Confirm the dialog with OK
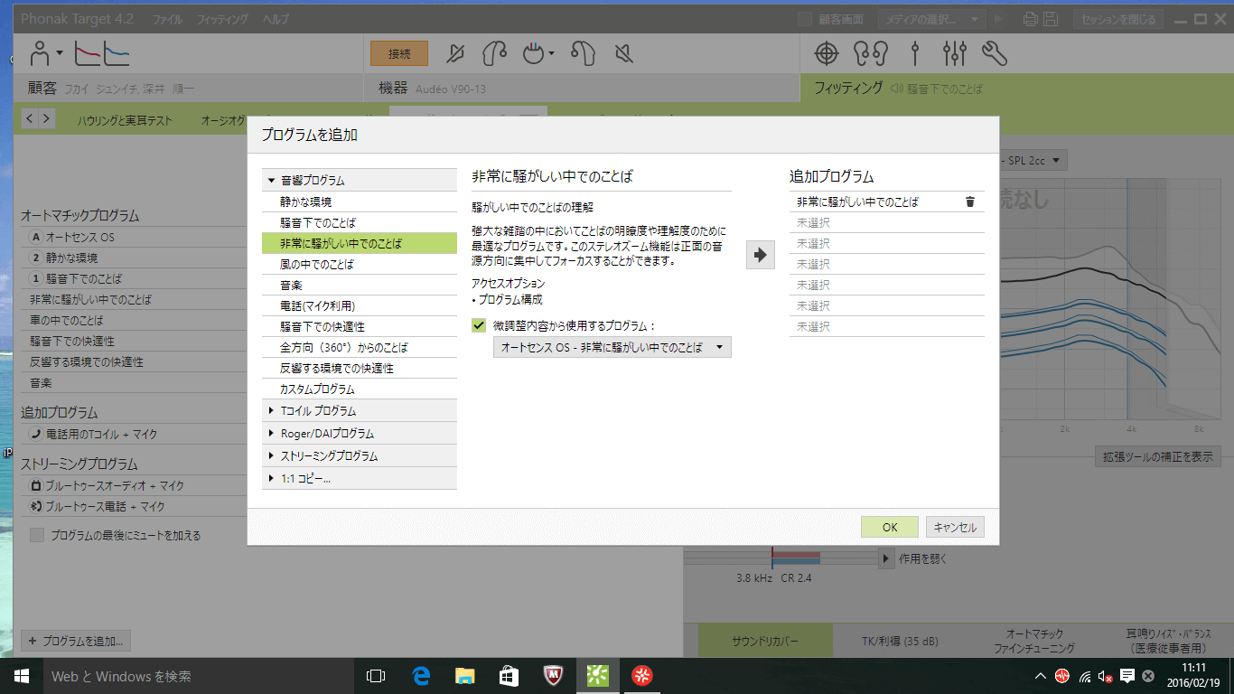The image size is (1234, 694). click(x=890, y=528)
